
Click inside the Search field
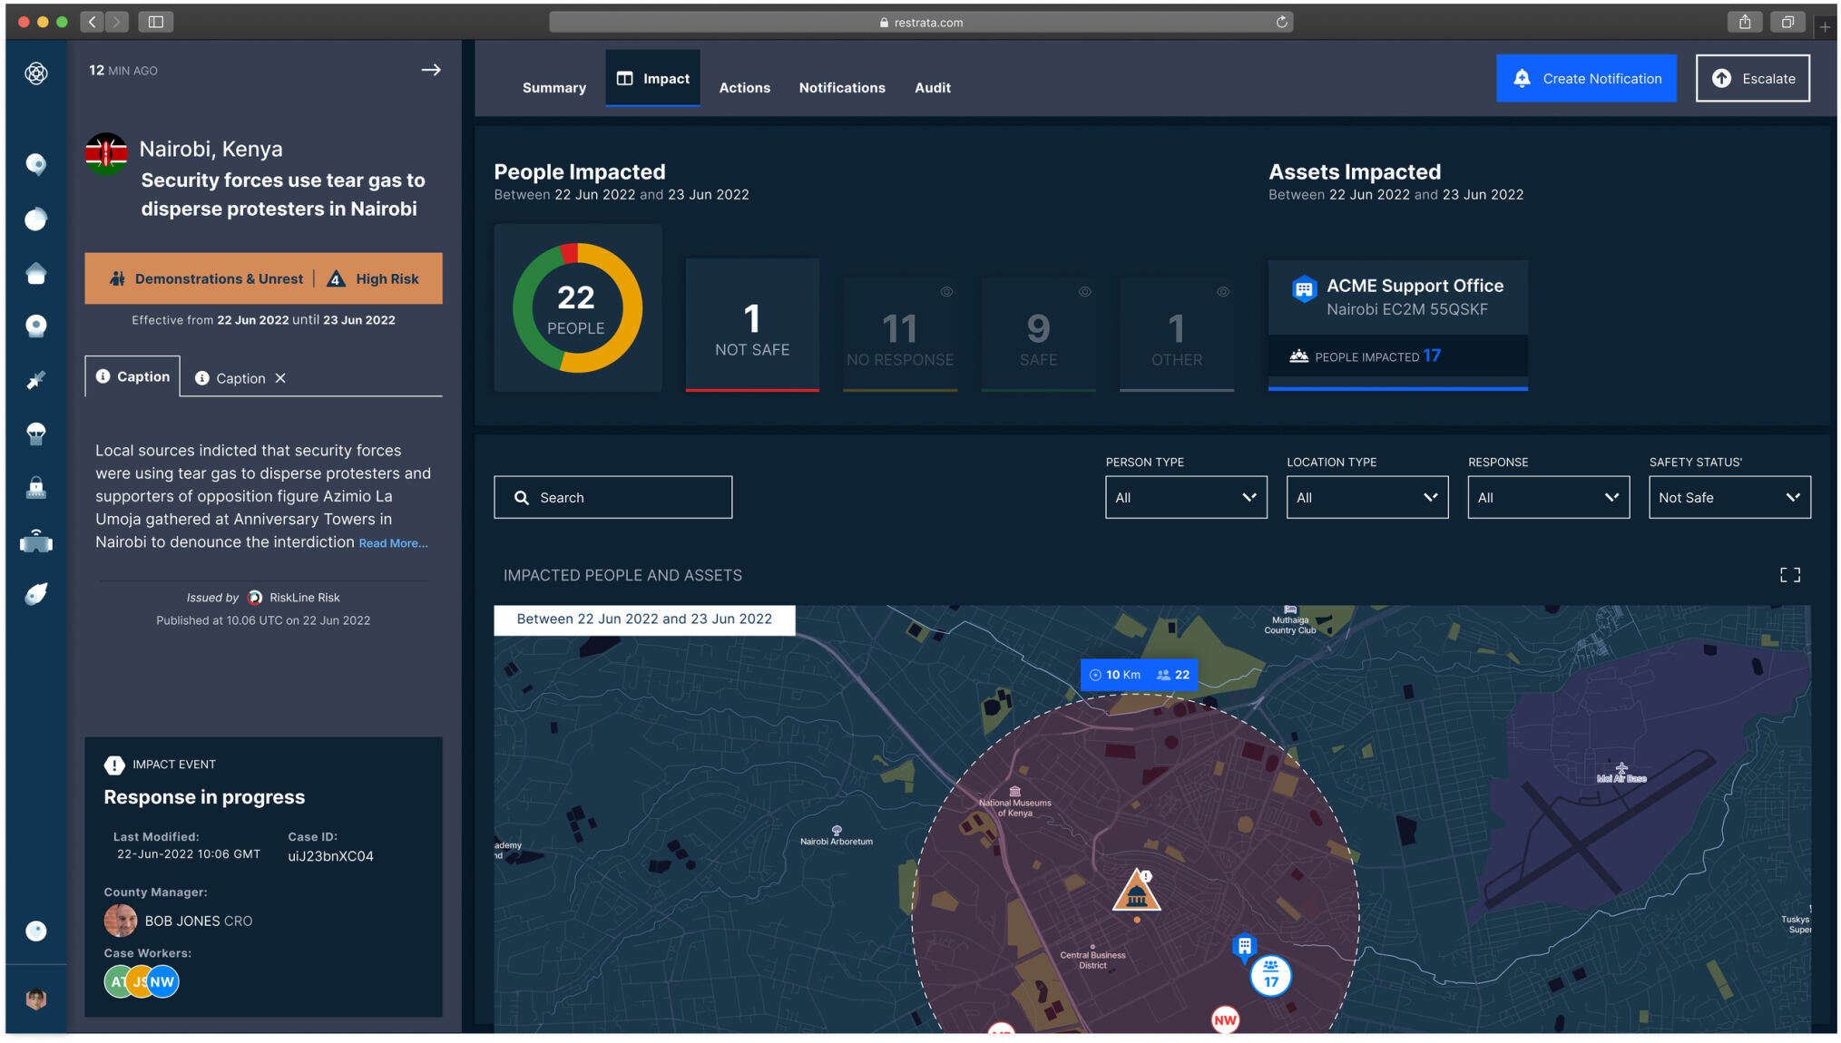(x=612, y=497)
